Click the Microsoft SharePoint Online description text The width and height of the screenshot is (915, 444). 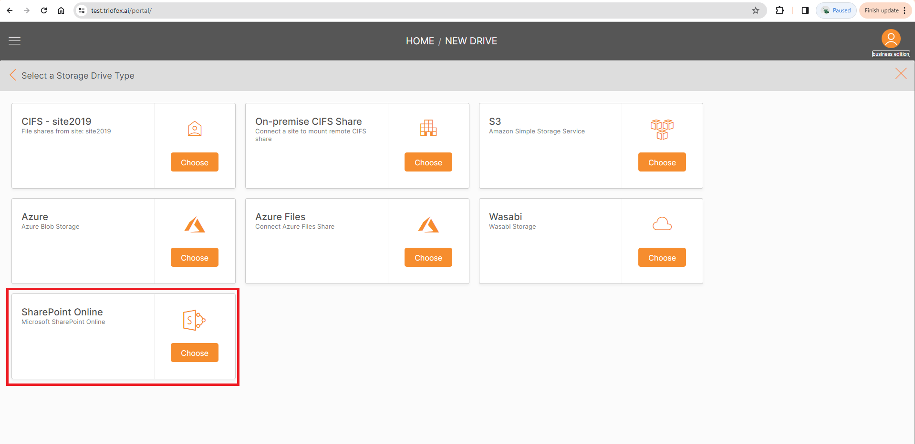point(63,322)
